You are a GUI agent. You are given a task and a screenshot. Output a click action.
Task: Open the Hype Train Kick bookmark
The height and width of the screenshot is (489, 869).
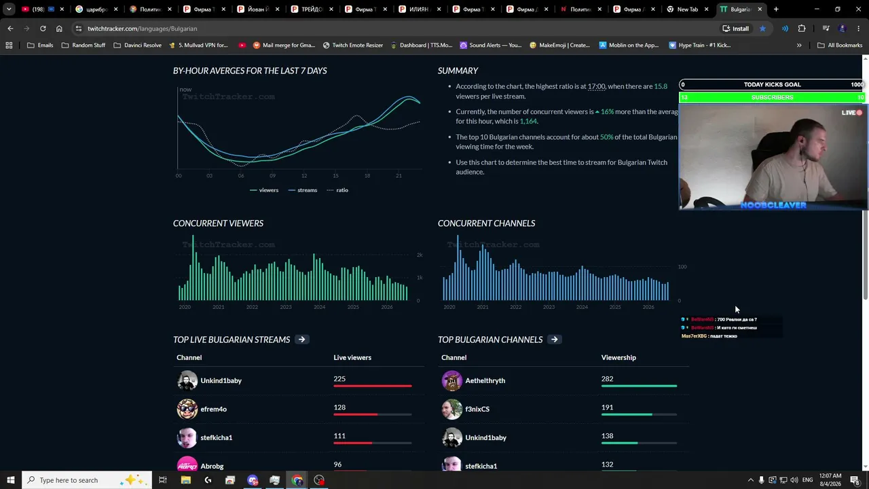[x=700, y=46]
